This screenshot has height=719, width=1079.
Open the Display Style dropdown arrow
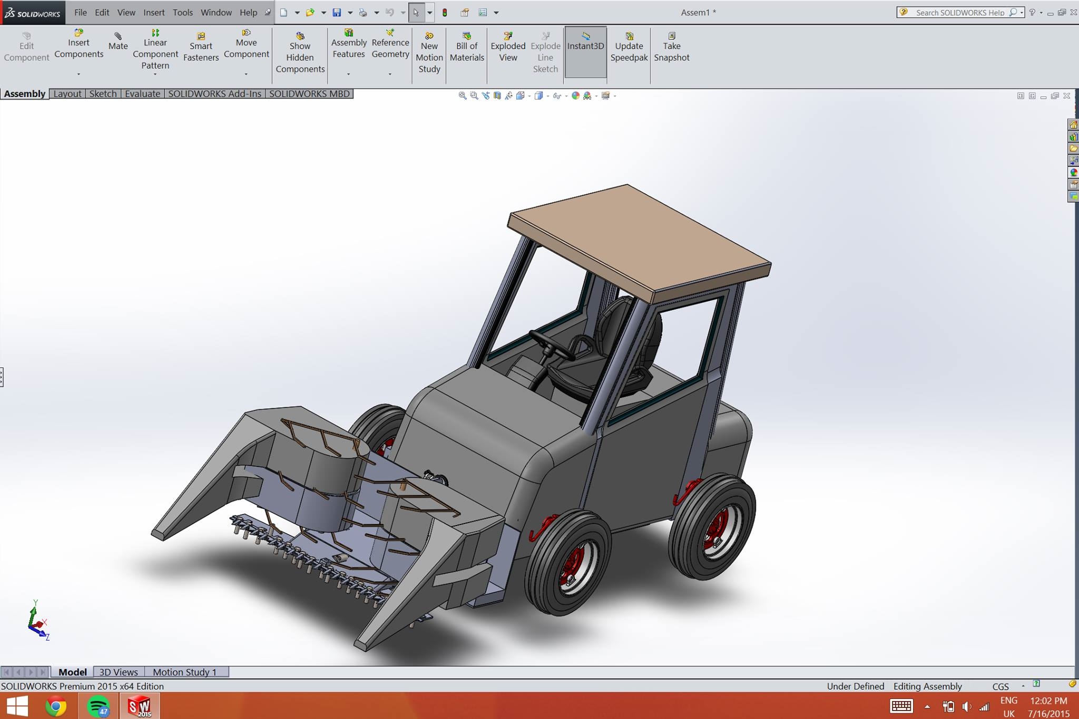[x=548, y=96]
